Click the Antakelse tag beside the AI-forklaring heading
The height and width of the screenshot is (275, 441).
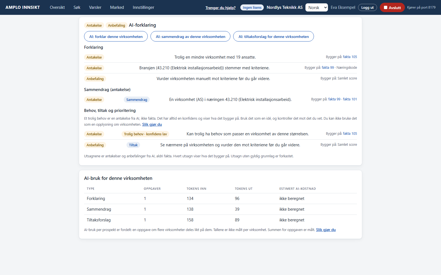click(x=94, y=25)
